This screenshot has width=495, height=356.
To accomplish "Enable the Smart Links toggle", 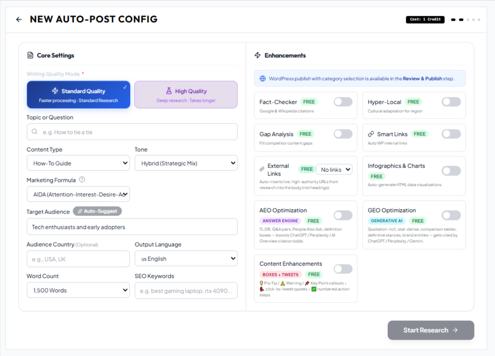I will pyautogui.click(x=451, y=134).
